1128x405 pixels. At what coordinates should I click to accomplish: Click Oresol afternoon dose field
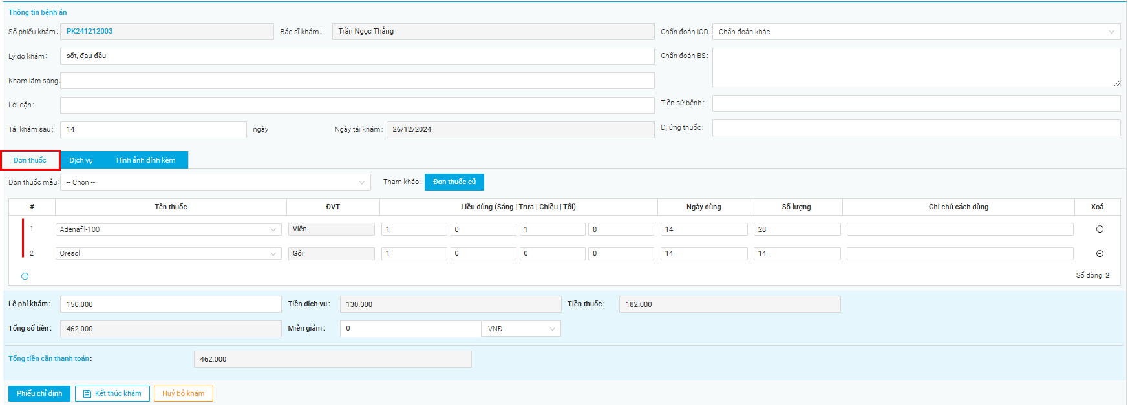553,254
